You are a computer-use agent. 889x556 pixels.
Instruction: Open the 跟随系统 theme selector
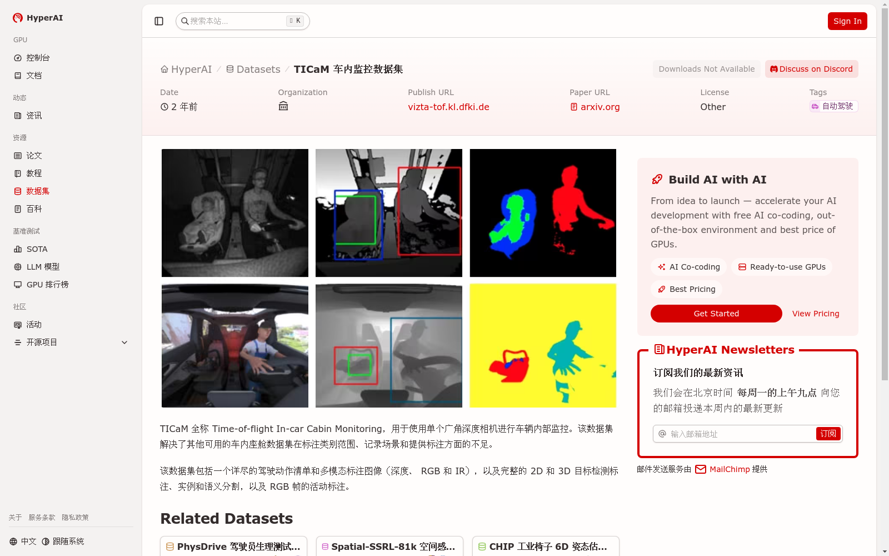(63, 542)
